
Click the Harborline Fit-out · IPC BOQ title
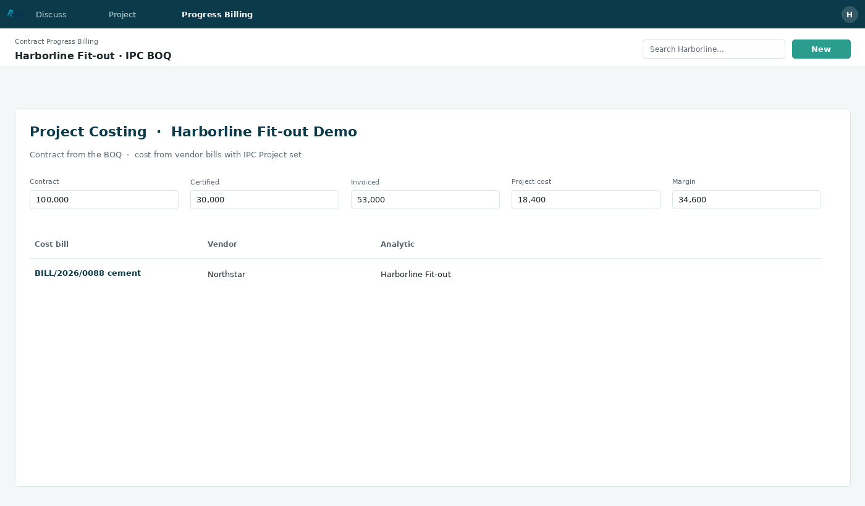point(93,56)
